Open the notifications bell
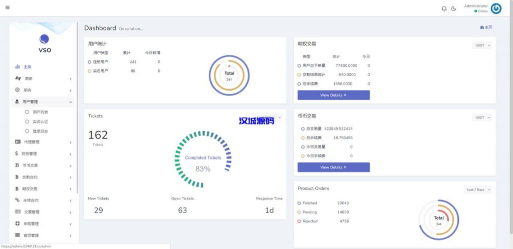 pos(444,9)
